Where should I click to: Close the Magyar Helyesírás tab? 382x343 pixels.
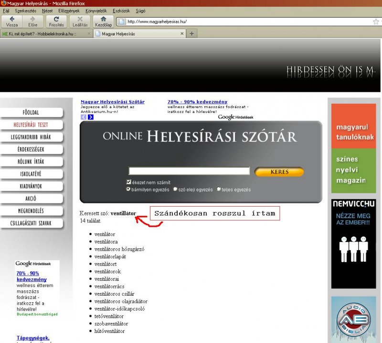click(x=182, y=33)
